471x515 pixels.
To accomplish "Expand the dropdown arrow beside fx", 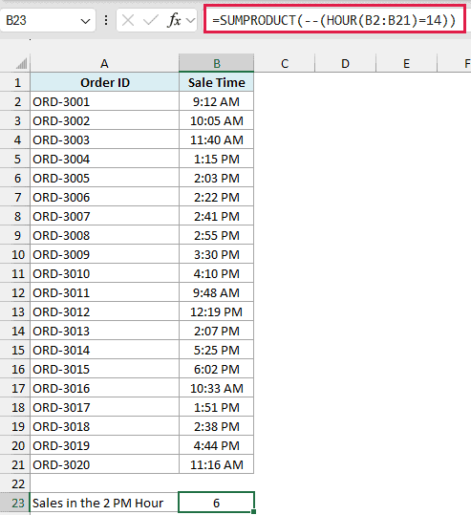I will (190, 21).
